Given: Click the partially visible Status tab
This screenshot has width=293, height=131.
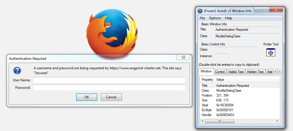Looking at the screenshot, I should (x=269, y=72).
